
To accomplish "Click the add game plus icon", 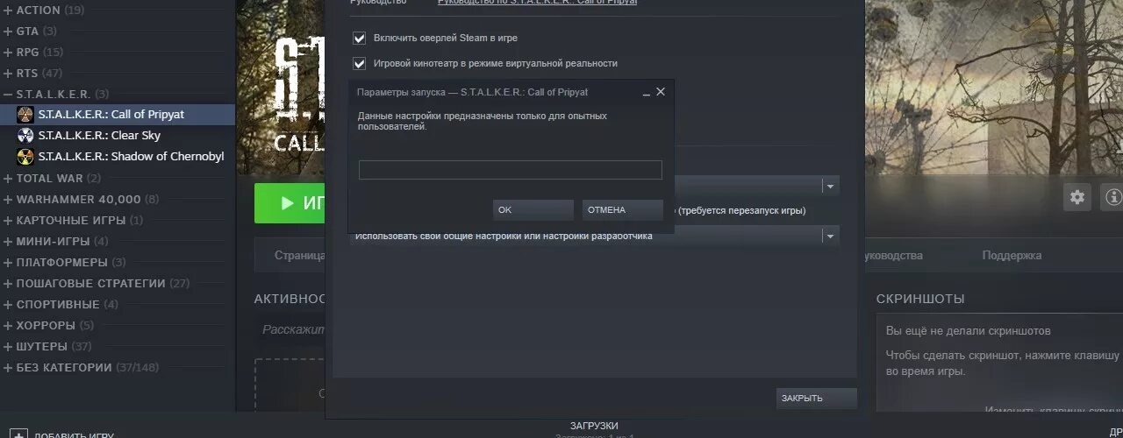I will click(18, 434).
